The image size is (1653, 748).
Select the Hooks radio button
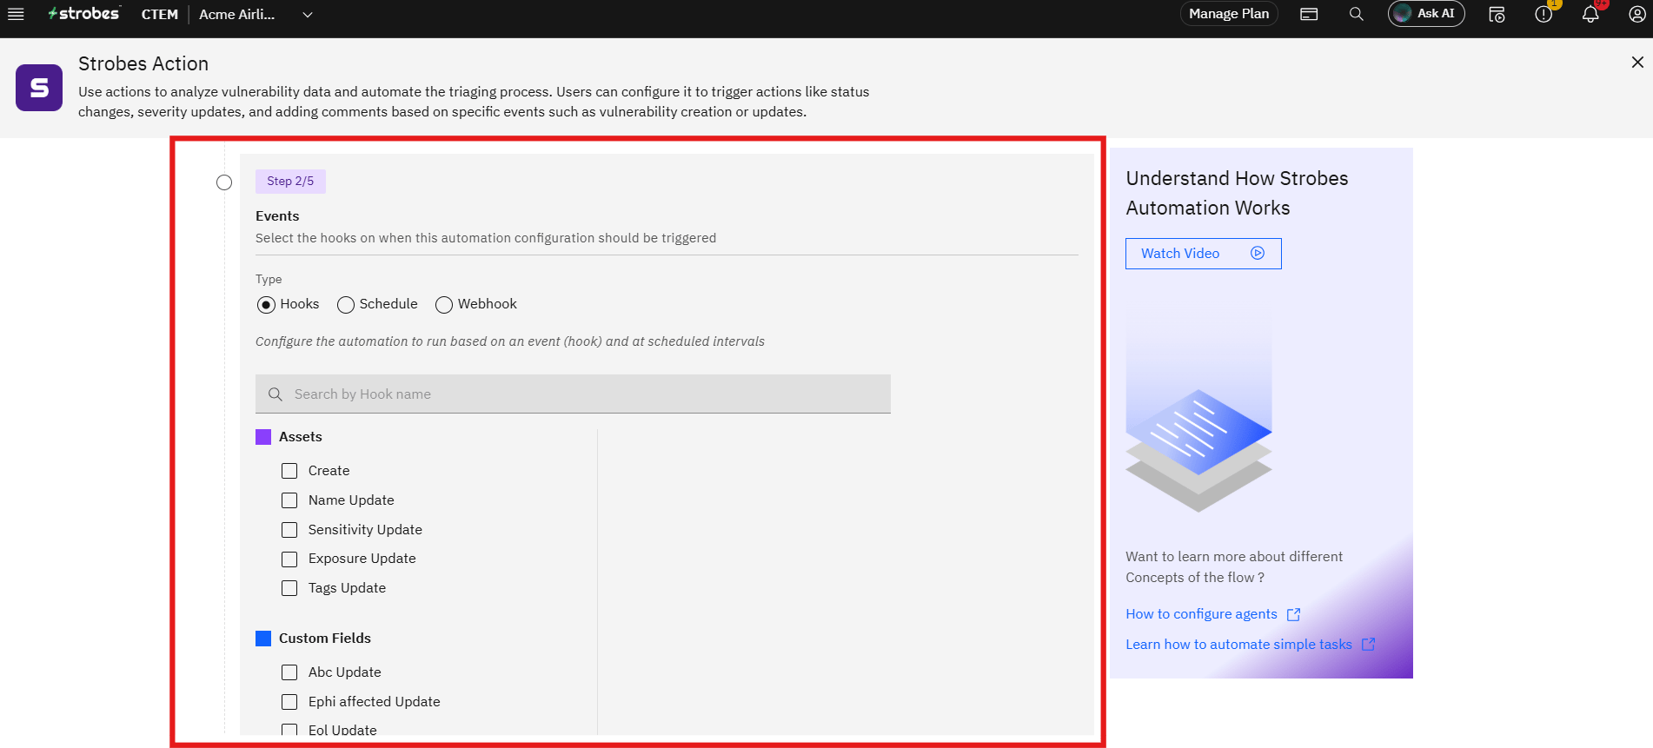point(266,305)
